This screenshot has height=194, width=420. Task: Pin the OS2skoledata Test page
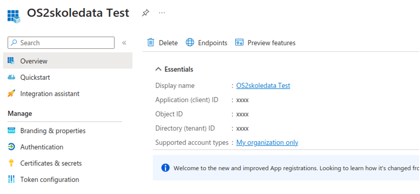coord(145,13)
